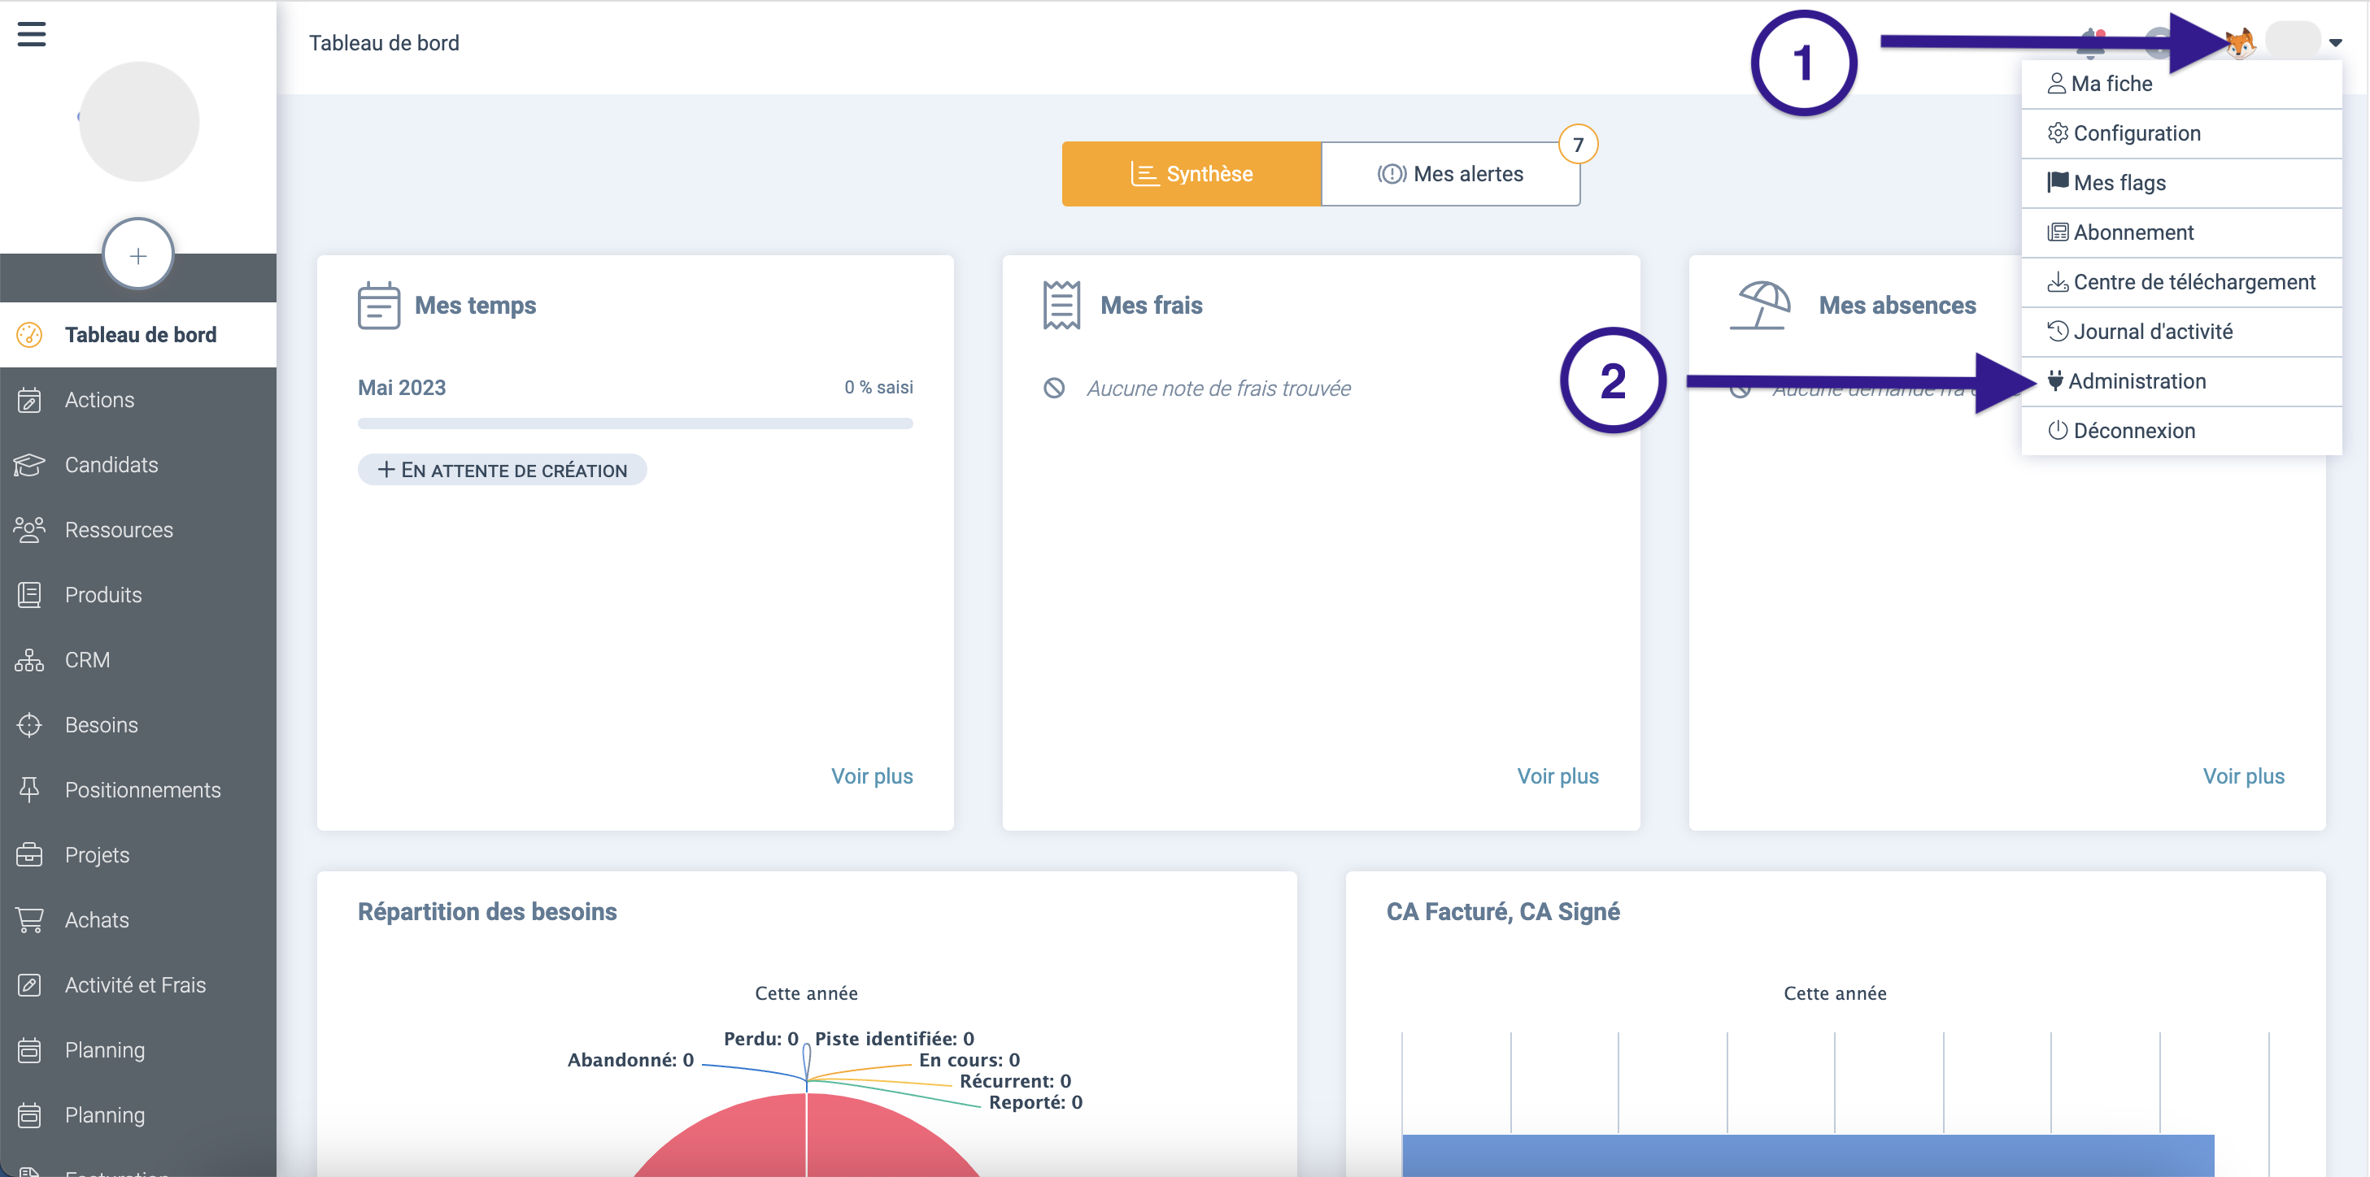Click the profile picture placeholder in sidebar

(139, 121)
